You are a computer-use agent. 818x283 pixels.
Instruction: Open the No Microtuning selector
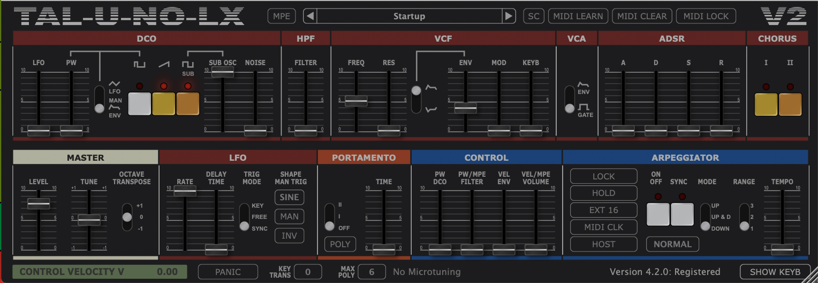pyautogui.click(x=427, y=272)
